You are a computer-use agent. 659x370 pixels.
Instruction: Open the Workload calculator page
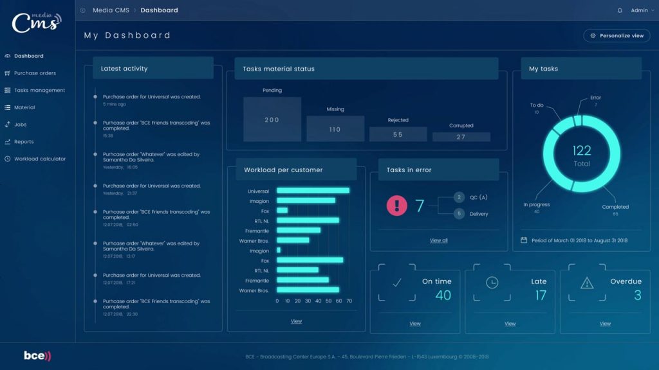click(x=40, y=159)
